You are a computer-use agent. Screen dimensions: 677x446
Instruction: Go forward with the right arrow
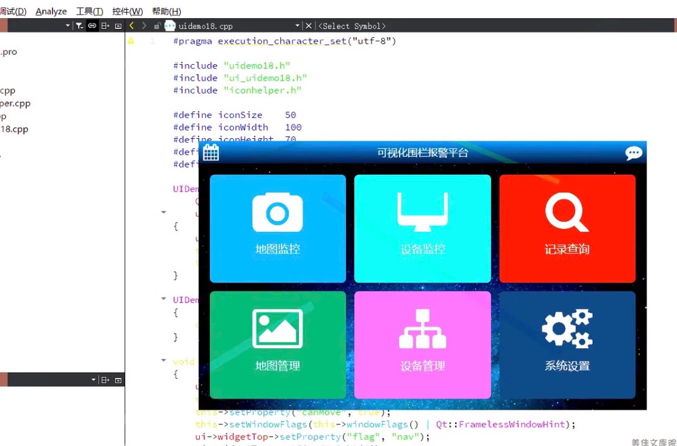144,26
